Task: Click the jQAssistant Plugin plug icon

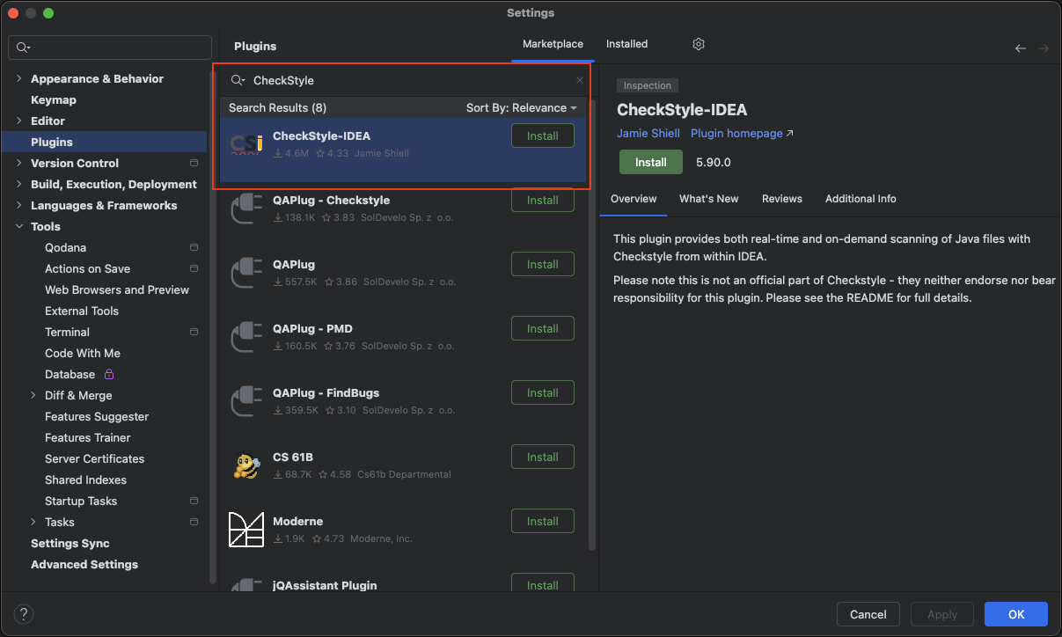Action: coord(246,583)
